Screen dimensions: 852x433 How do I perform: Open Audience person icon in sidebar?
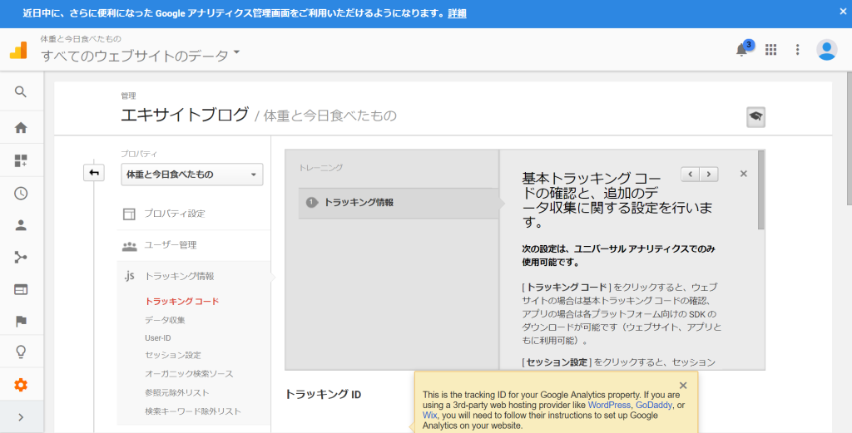[x=21, y=225]
